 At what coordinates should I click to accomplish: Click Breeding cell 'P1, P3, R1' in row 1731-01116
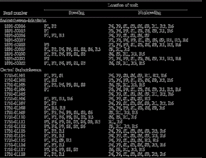tap(54, 145)
